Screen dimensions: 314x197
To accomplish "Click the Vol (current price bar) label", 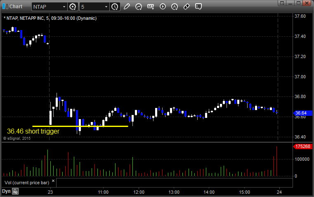I will click(x=27, y=183).
